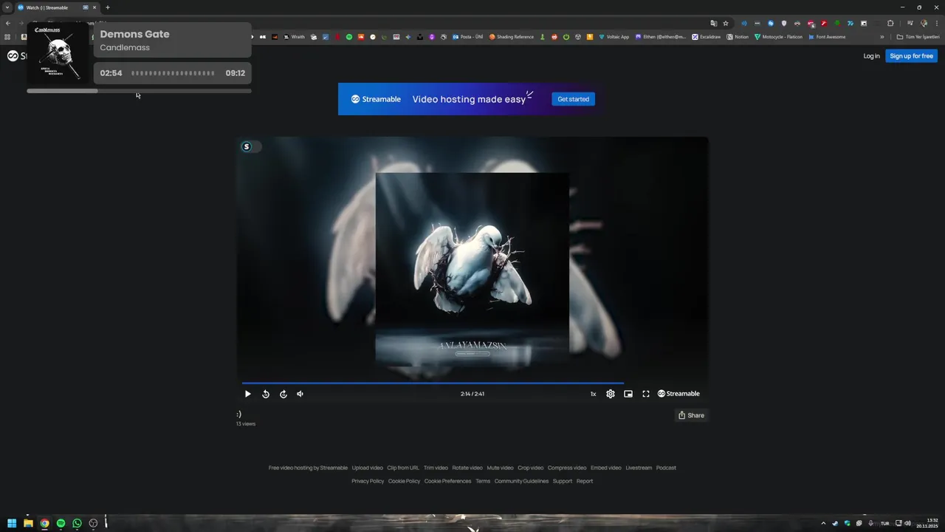Open the Crop video footer link

pyautogui.click(x=530, y=468)
